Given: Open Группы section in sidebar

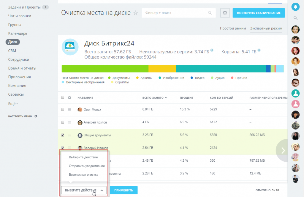Looking at the screenshot, I should pyautogui.click(x=15, y=25).
